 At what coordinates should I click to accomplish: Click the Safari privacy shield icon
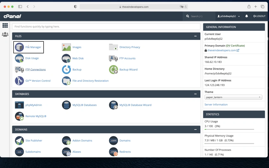75,7
